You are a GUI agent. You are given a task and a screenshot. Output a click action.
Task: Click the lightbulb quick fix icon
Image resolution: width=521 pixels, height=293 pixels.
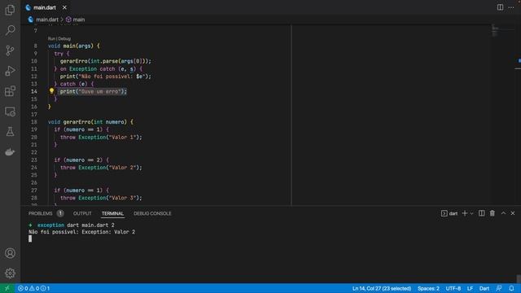[51, 90]
